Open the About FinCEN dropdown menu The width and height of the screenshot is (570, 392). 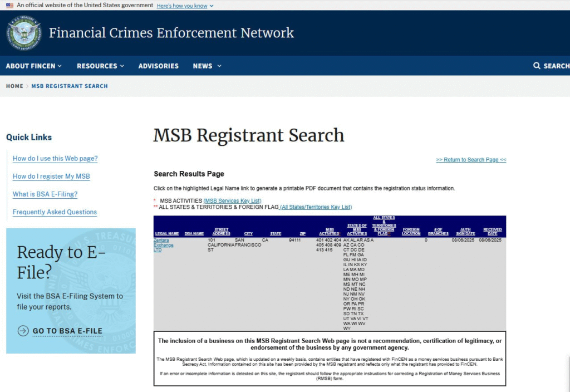tap(33, 66)
